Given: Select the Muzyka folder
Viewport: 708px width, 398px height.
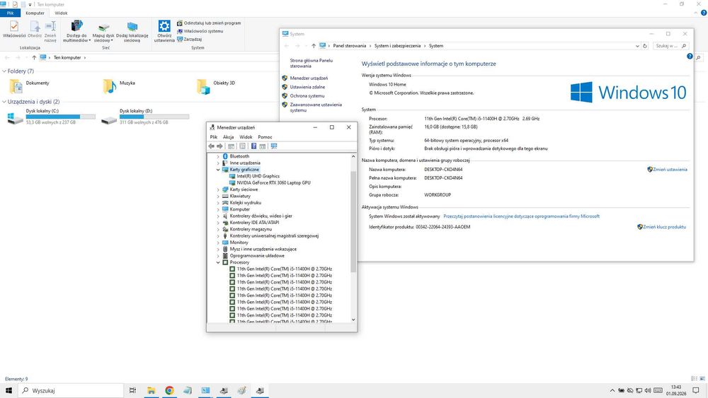Looking at the screenshot, I should [119, 86].
